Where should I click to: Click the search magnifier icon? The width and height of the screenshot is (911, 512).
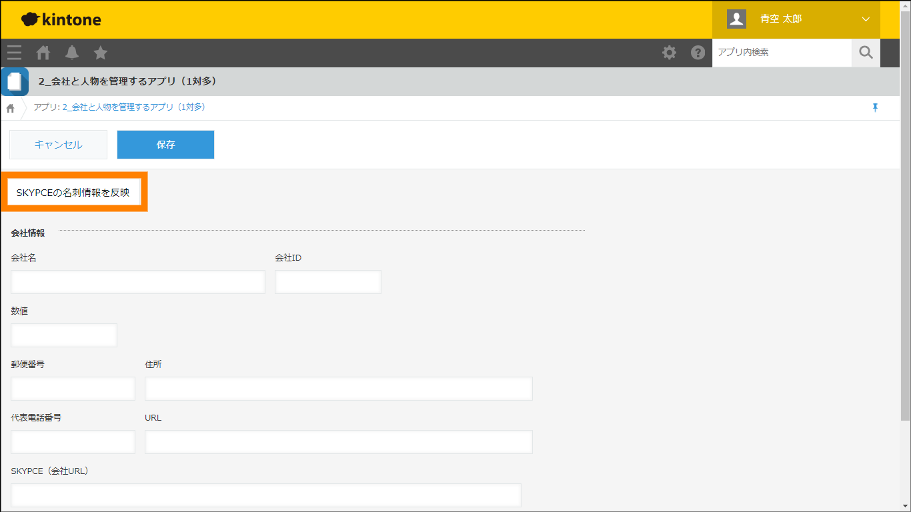866,53
